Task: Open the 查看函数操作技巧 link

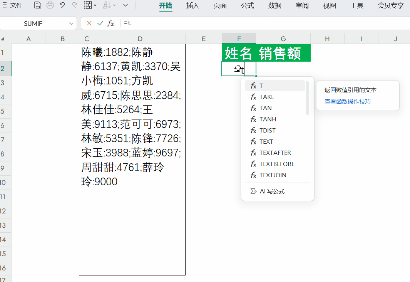Action: click(348, 102)
